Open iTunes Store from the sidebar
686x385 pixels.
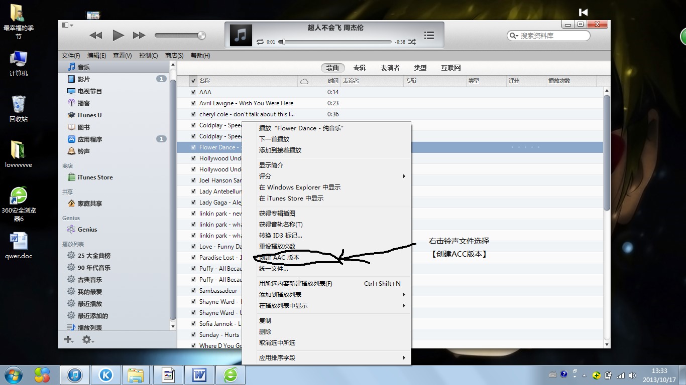pos(90,177)
